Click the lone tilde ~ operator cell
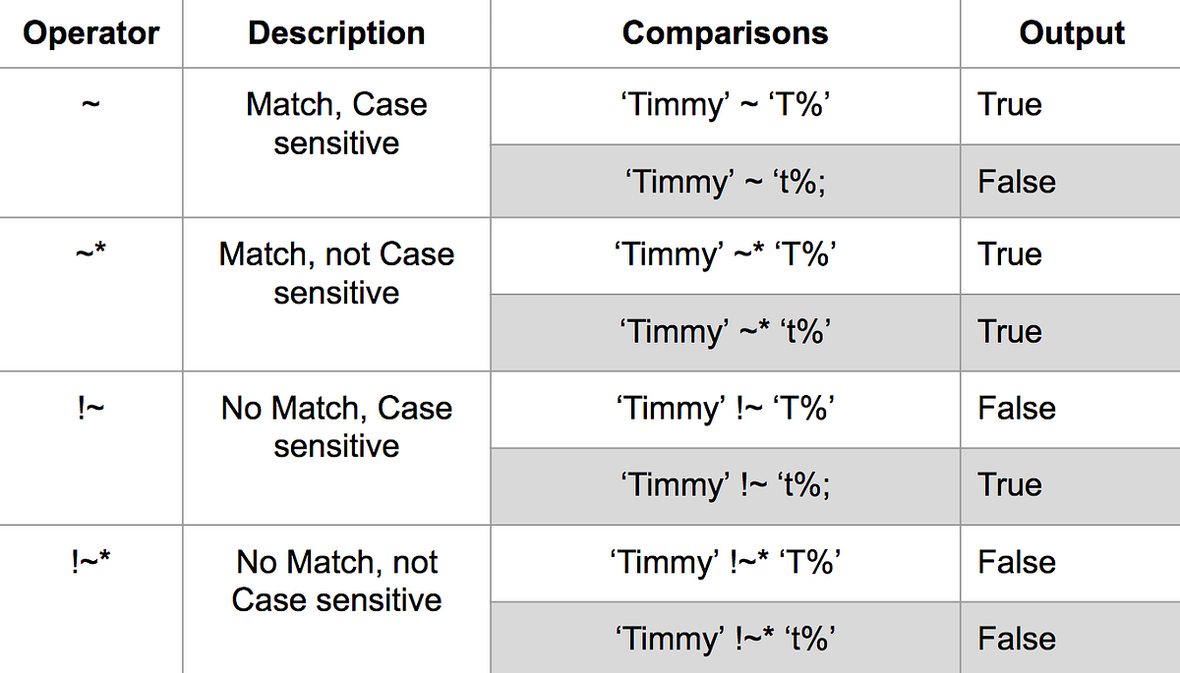Screen dimensions: 1180x673 90,105
